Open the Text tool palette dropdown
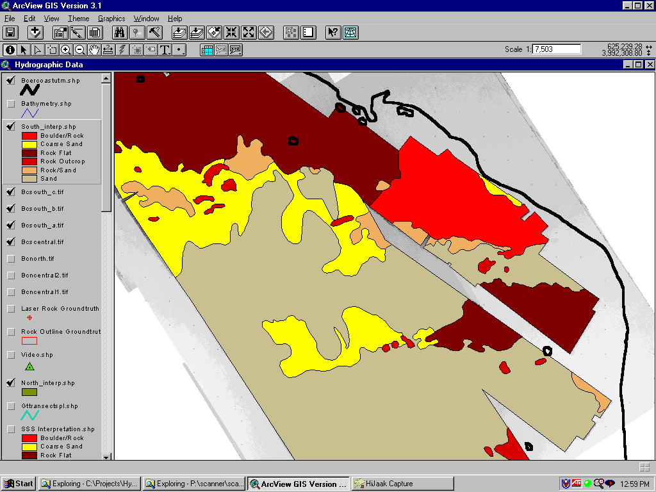Screen dimensions: 656x492 (165, 49)
